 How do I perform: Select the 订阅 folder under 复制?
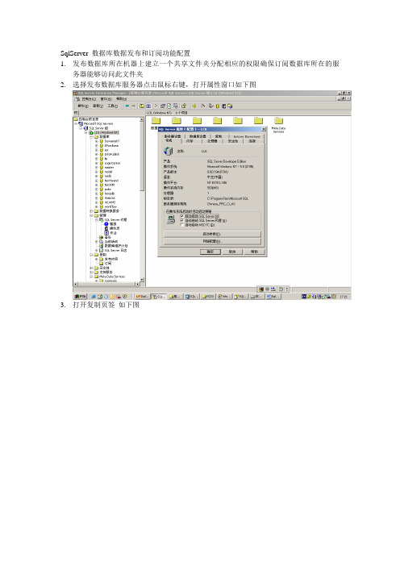click(107, 264)
